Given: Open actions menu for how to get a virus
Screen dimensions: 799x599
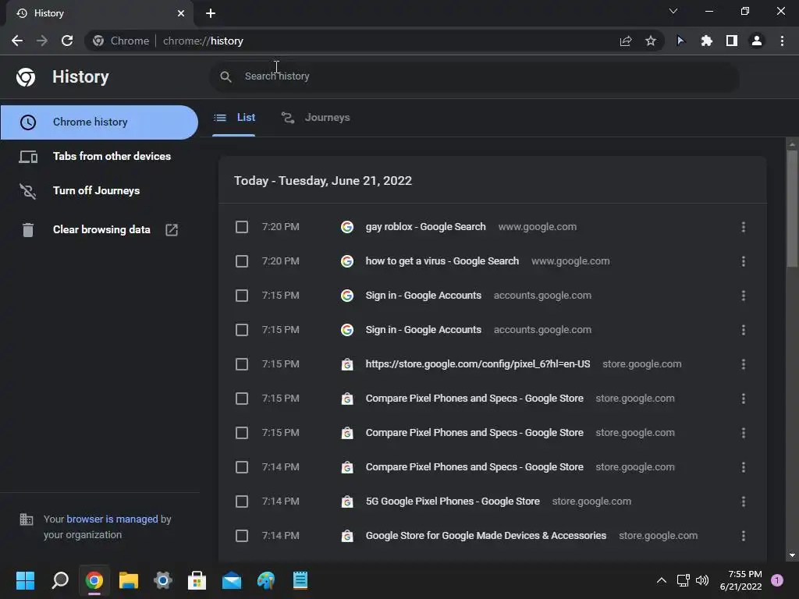Looking at the screenshot, I should pyautogui.click(x=744, y=261).
